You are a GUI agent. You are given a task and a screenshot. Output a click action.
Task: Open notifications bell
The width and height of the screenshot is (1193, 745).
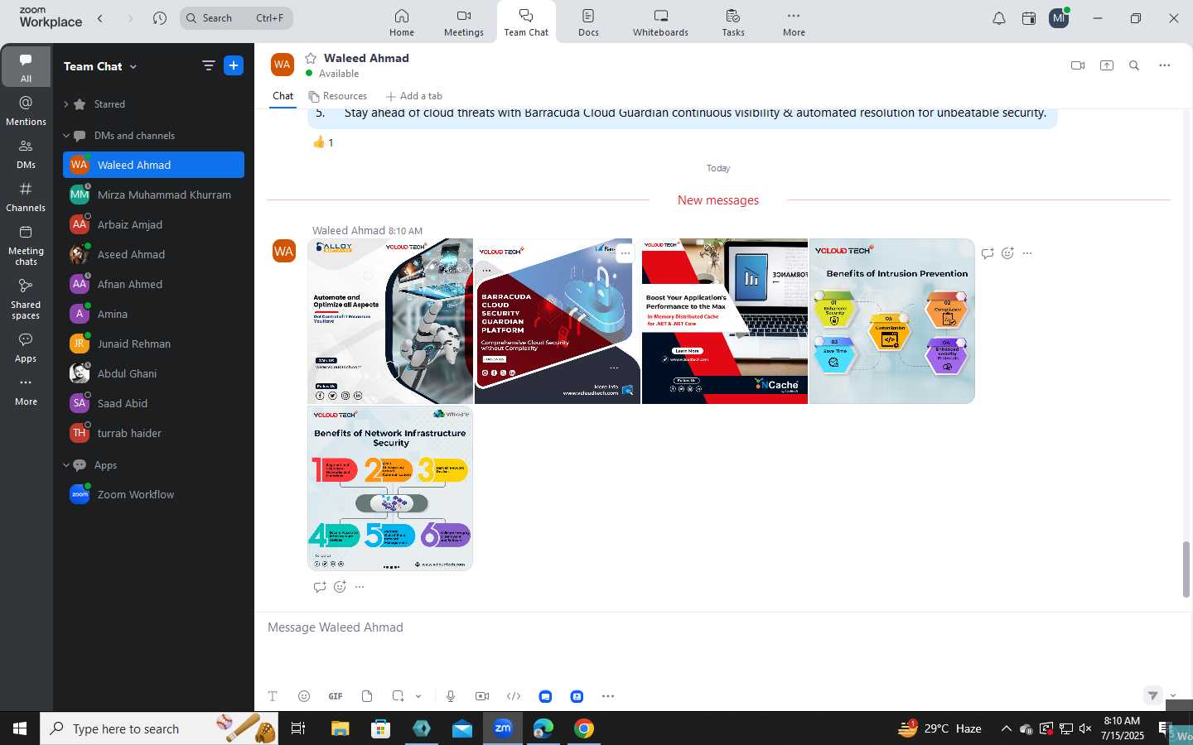pyautogui.click(x=999, y=18)
